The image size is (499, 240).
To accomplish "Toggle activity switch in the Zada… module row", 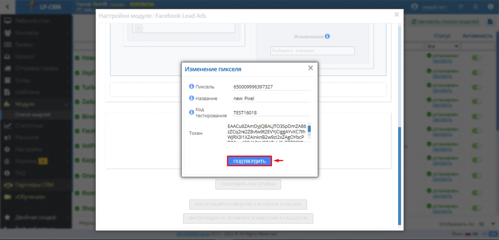I will point(477,102).
